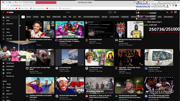Open the Sidemen Abandoned in the Desert thumbnail
The image size is (180, 101).
tap(40, 85)
